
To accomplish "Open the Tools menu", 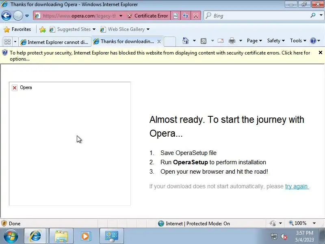I will point(298,41).
